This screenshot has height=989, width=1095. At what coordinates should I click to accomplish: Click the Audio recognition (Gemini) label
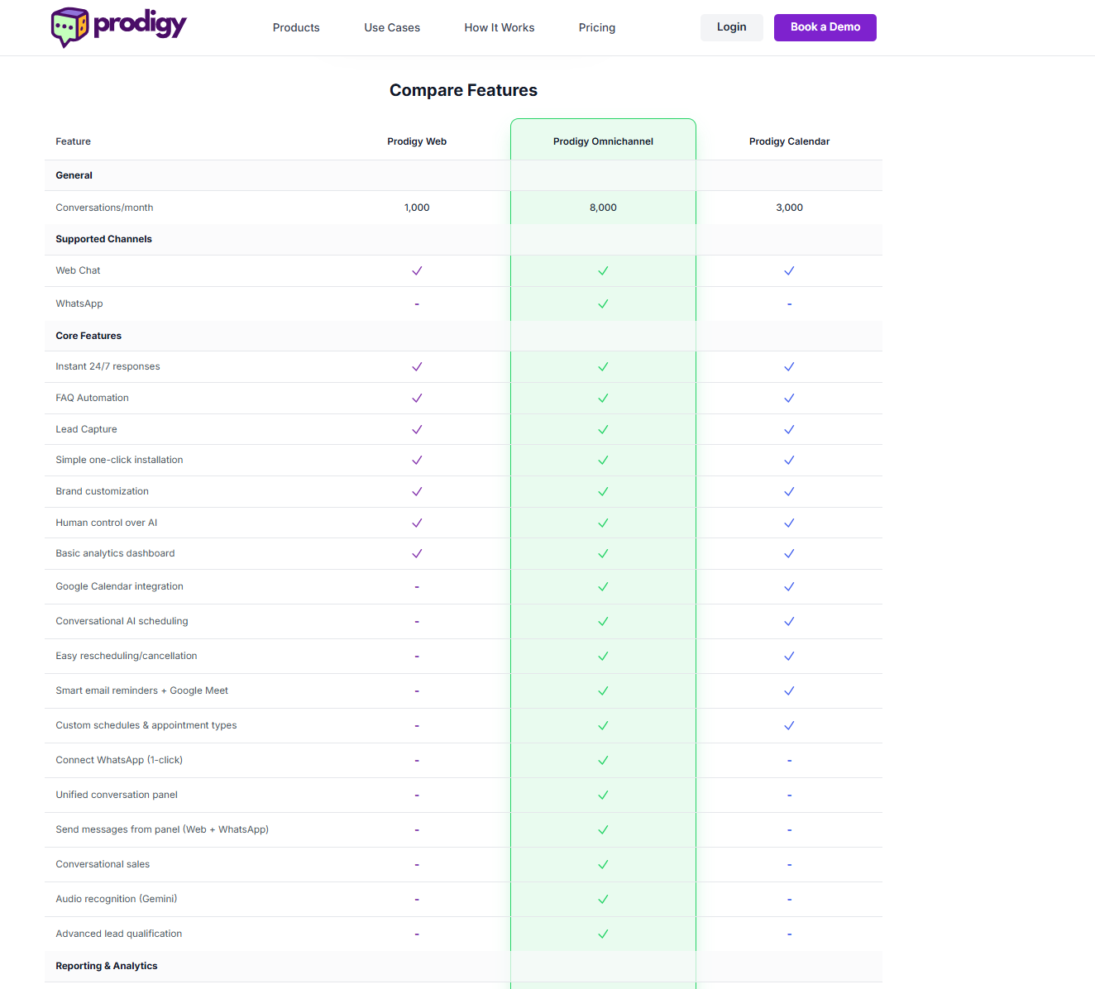pos(116,899)
